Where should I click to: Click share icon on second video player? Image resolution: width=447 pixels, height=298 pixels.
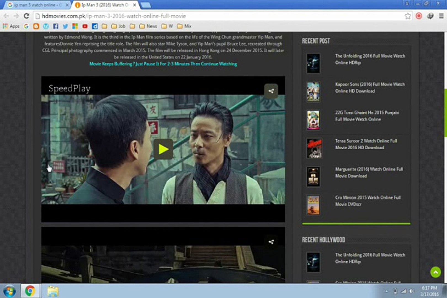271,242
